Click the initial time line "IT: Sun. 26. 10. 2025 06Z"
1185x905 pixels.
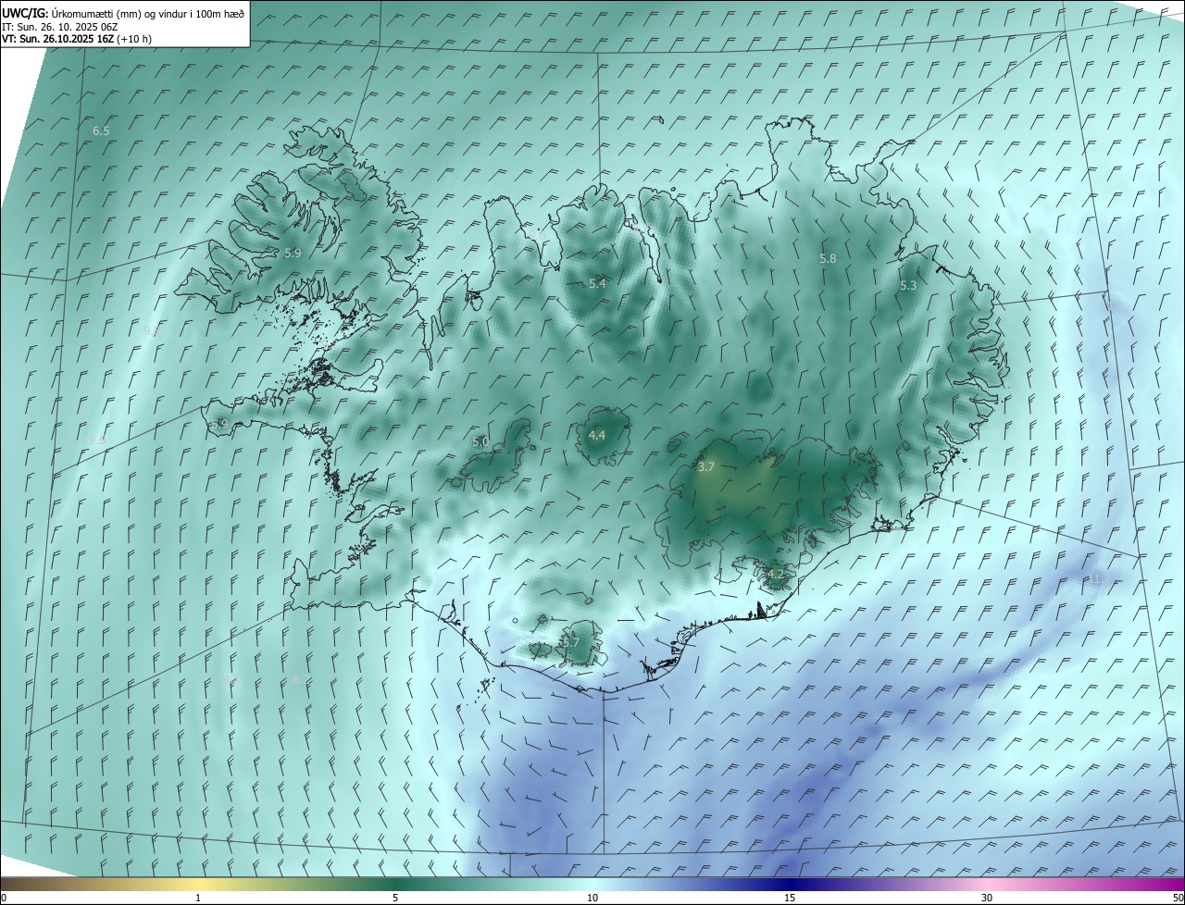(60, 26)
